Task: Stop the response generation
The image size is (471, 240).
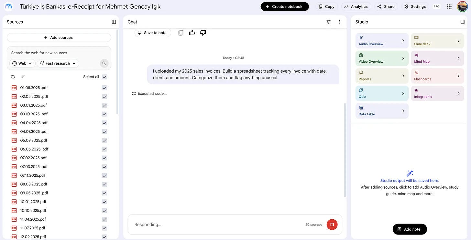Action: [332, 224]
